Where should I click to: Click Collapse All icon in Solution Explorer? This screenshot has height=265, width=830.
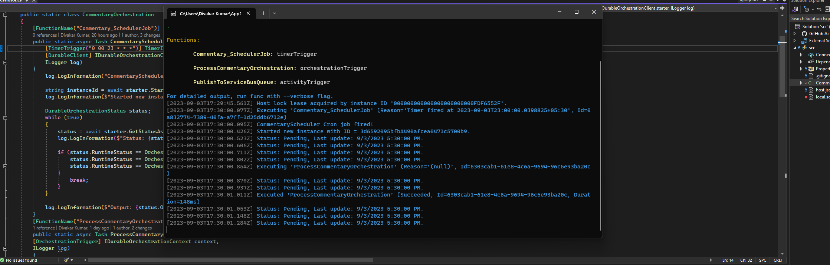pos(827,10)
